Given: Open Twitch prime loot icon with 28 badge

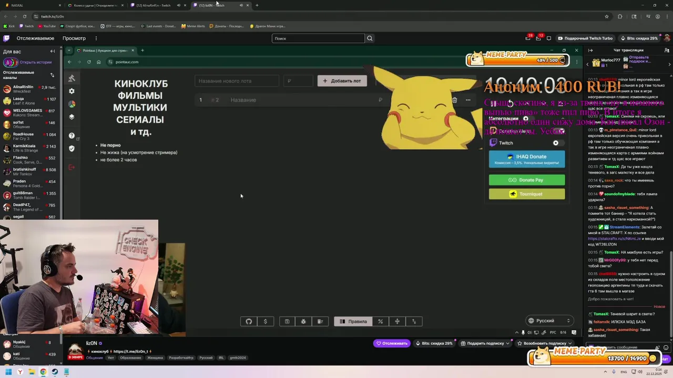Looking at the screenshot, I should coord(528,38).
